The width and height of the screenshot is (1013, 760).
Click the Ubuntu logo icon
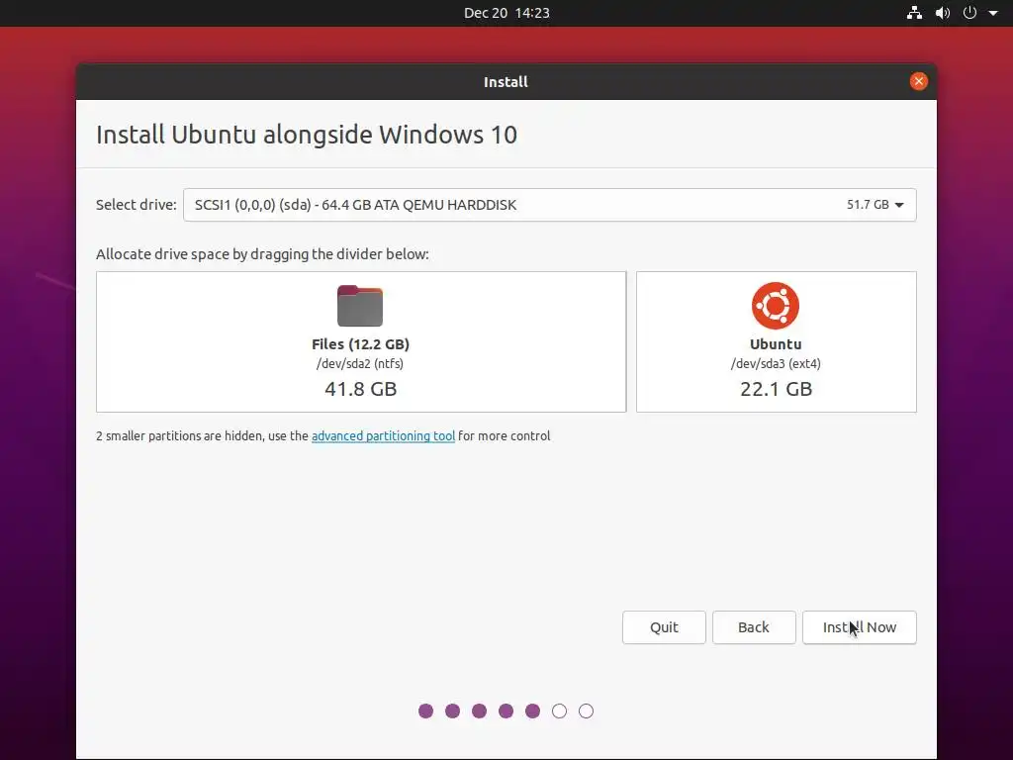tap(776, 305)
